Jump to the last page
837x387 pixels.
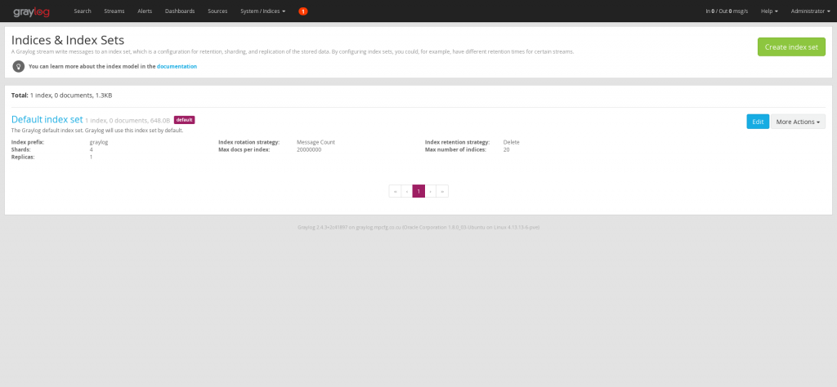point(442,191)
